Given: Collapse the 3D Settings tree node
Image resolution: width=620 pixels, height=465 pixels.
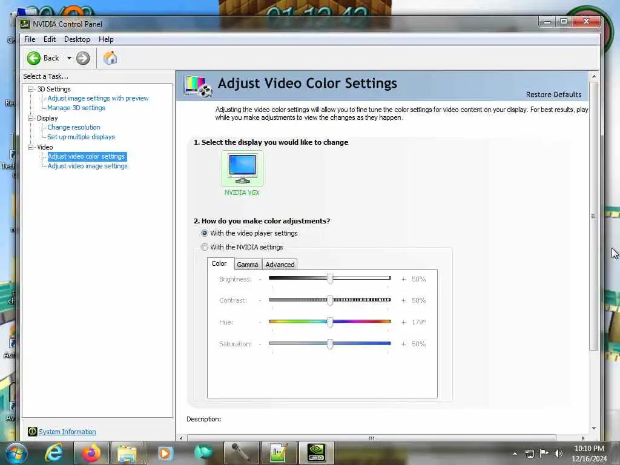Looking at the screenshot, I should click(30, 90).
